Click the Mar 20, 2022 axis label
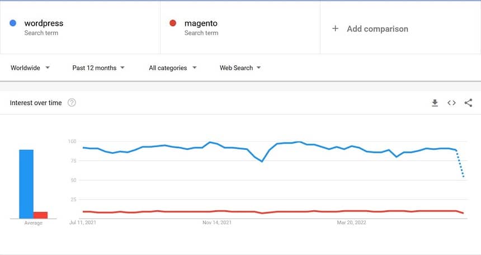This screenshot has width=481, height=255. pyautogui.click(x=352, y=223)
